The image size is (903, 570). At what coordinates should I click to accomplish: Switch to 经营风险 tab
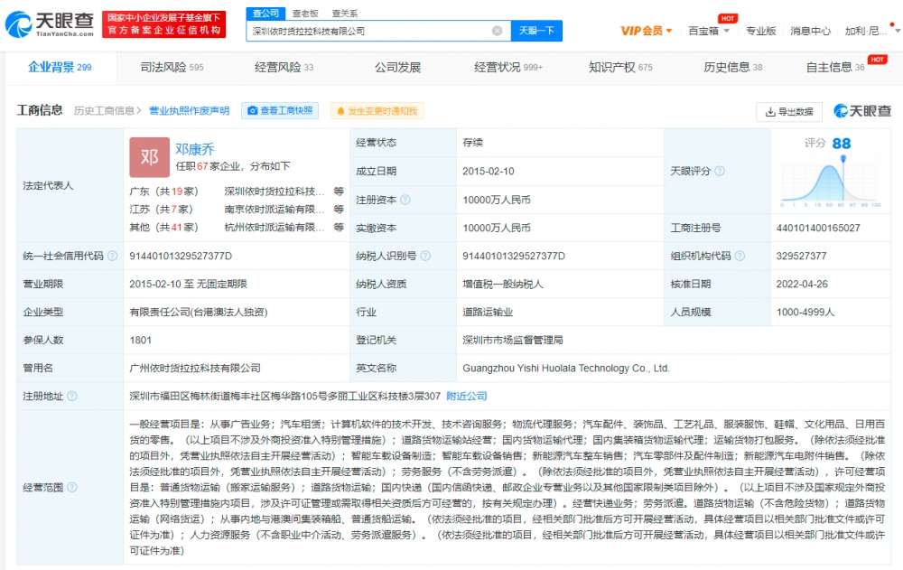284,68
